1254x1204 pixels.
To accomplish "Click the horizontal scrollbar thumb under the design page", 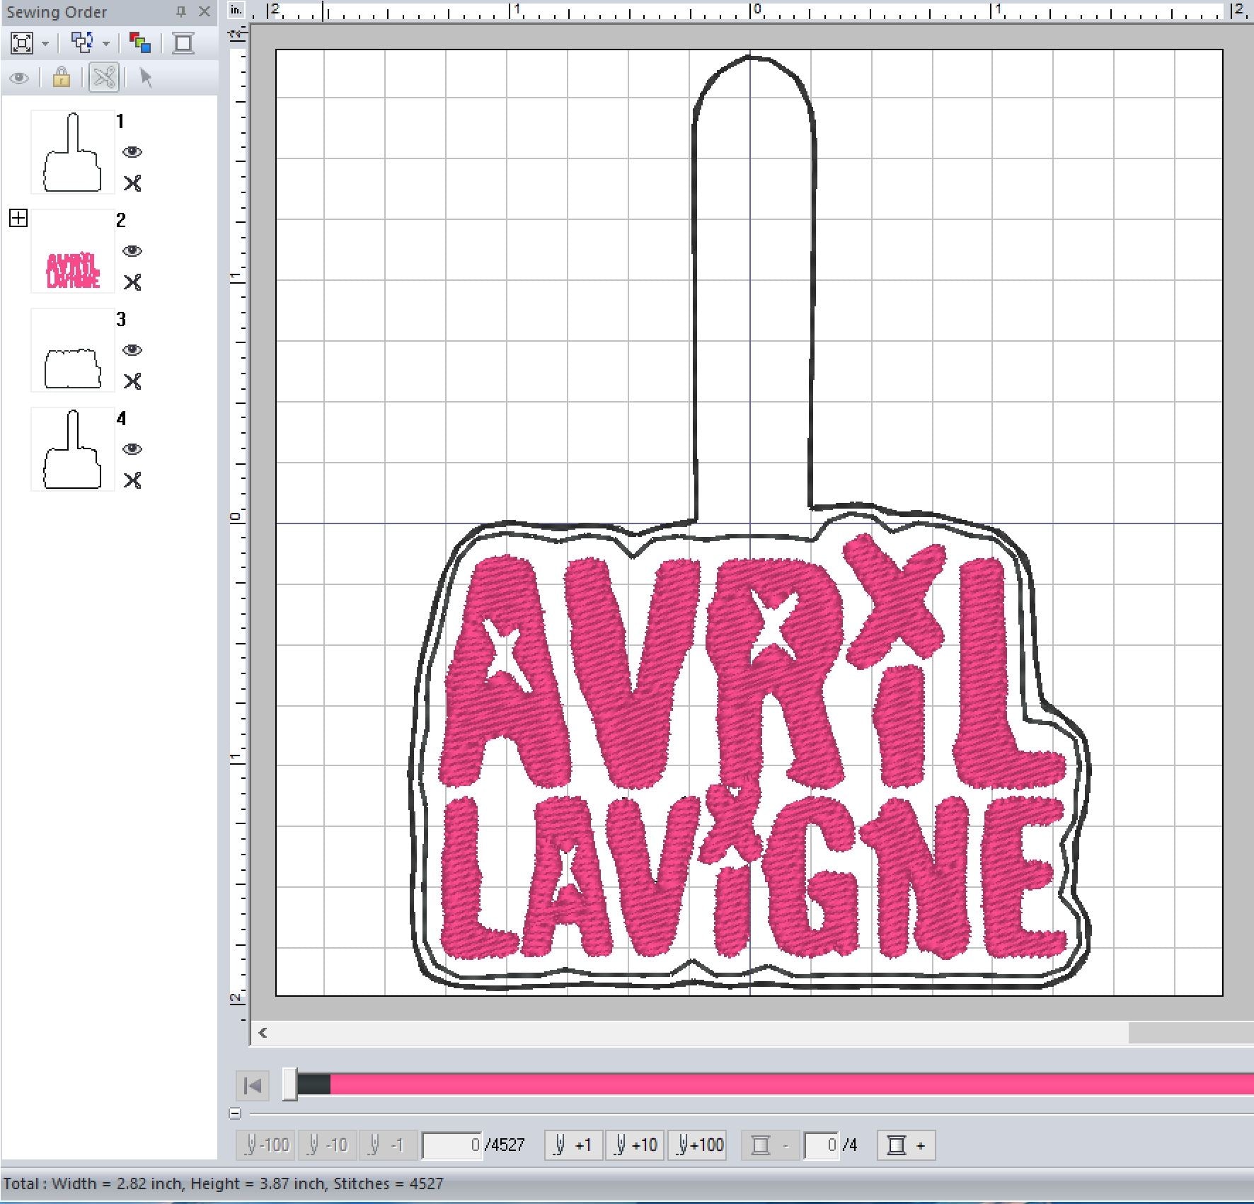I will (x=1191, y=1033).
